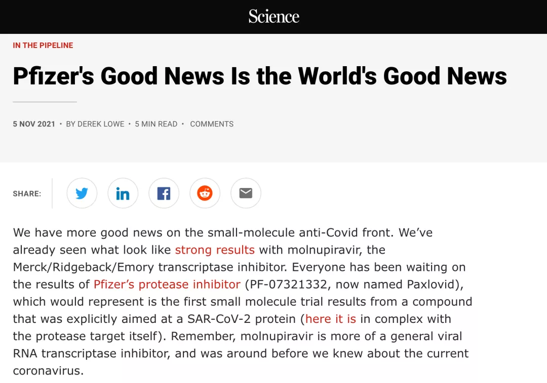Click the compound code PF-07321332
The width and height of the screenshot is (547, 383).
click(288, 284)
